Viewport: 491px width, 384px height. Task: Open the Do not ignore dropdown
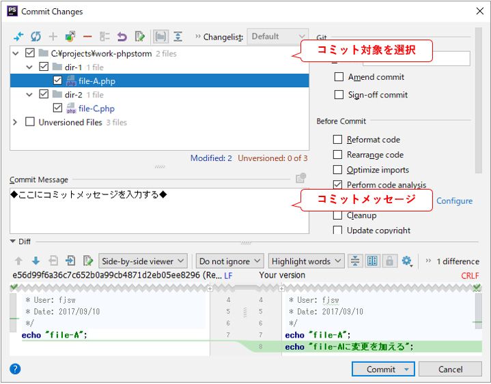click(230, 261)
